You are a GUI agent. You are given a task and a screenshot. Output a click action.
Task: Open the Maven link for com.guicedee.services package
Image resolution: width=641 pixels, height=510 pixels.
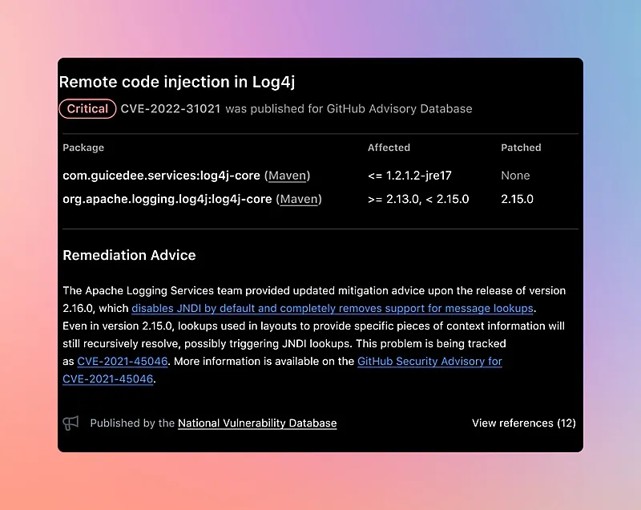click(x=287, y=176)
